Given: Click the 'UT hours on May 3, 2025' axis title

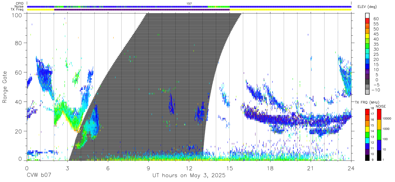Looking at the screenshot, I should 189,176.
